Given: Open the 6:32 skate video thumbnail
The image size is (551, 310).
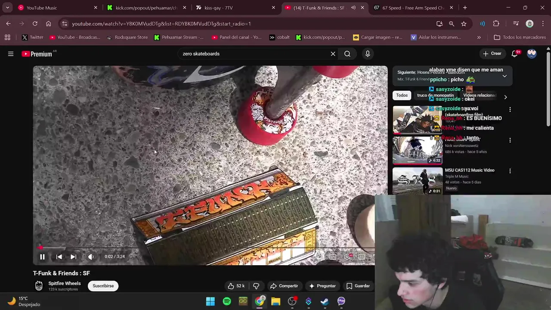Looking at the screenshot, I should pyautogui.click(x=418, y=150).
